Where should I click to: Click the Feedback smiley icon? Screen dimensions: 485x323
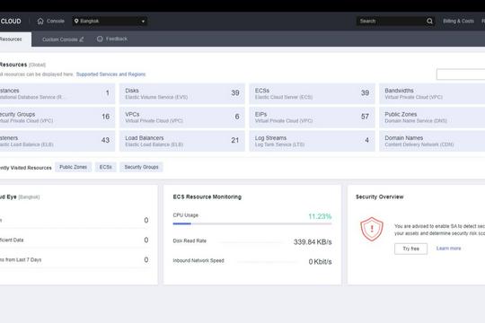(x=100, y=39)
